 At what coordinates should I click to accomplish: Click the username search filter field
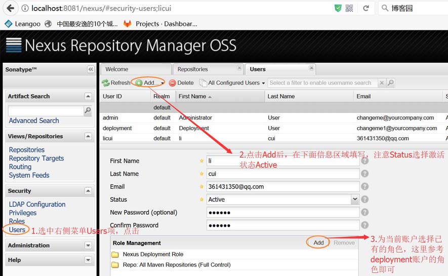pos(322,83)
